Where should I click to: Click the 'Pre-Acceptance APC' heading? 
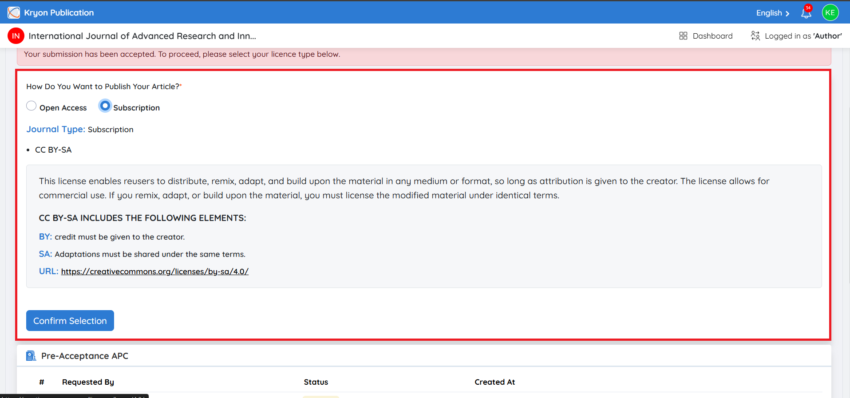pyautogui.click(x=85, y=356)
